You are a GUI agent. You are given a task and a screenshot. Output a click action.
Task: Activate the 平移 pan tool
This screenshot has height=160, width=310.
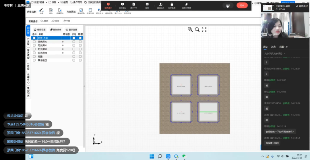(x=67, y=21)
